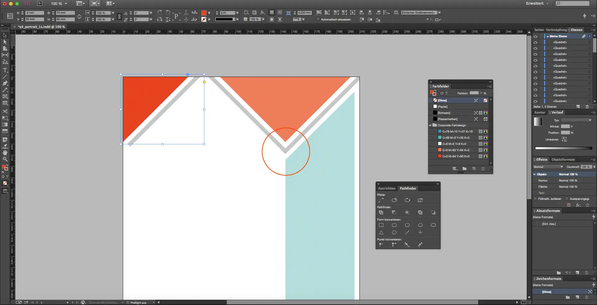The width and height of the screenshot is (597, 305).
Task: Check the Aussparungsgr. checkbox
Action: pyautogui.click(x=567, y=199)
